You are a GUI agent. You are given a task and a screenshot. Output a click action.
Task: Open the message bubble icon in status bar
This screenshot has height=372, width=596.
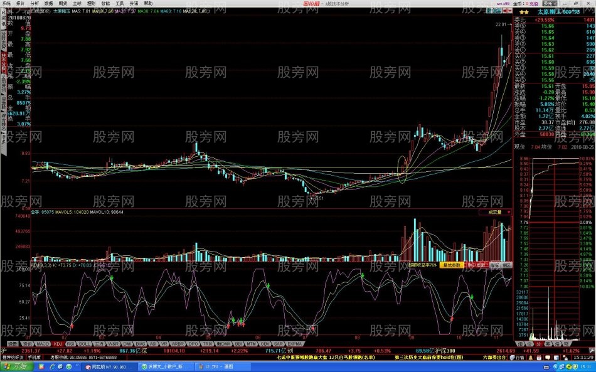click(547, 358)
